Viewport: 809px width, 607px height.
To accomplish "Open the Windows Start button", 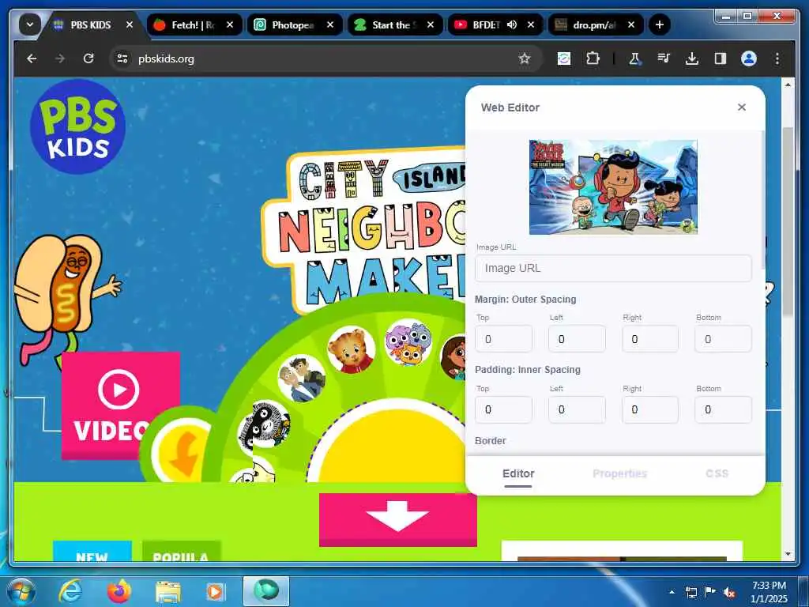I will (20, 591).
